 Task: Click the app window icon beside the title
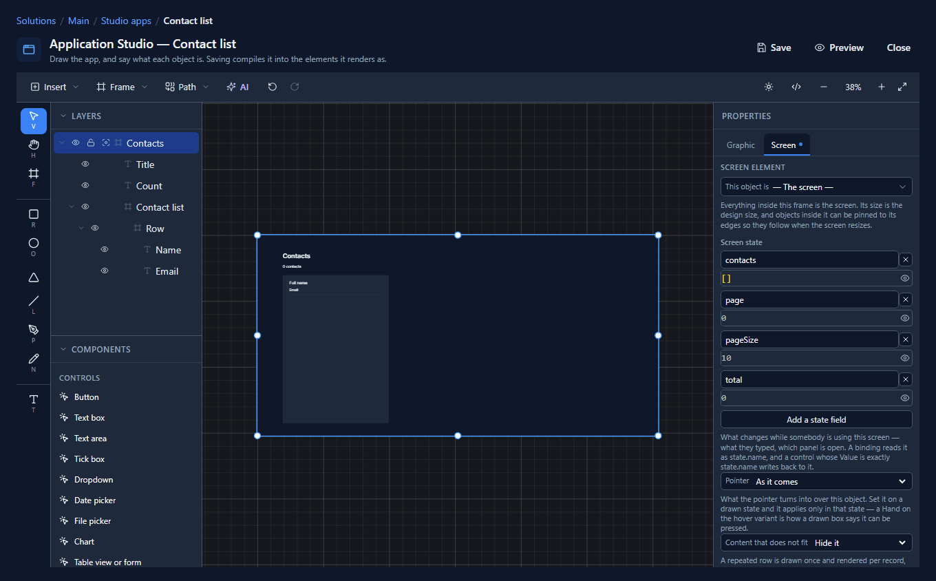click(29, 50)
